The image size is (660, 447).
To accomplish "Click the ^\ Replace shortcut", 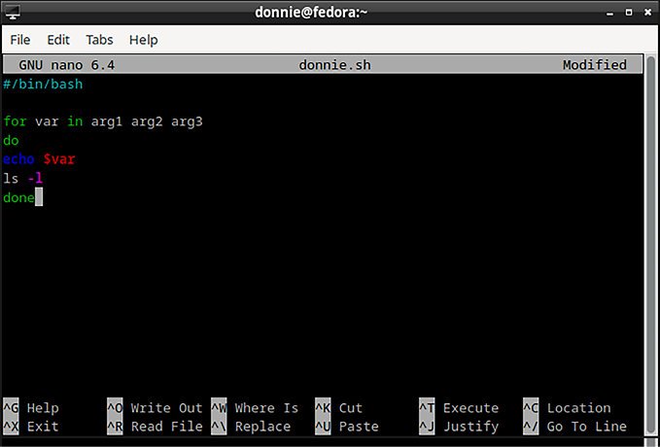I will click(251, 427).
